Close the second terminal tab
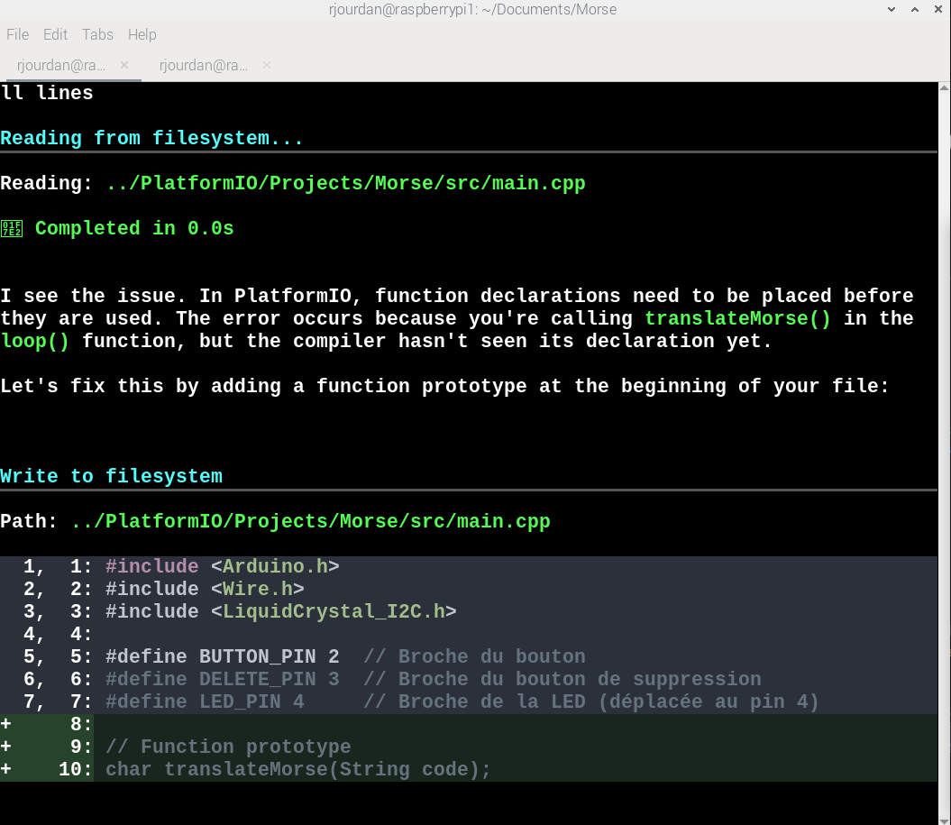 (x=266, y=64)
